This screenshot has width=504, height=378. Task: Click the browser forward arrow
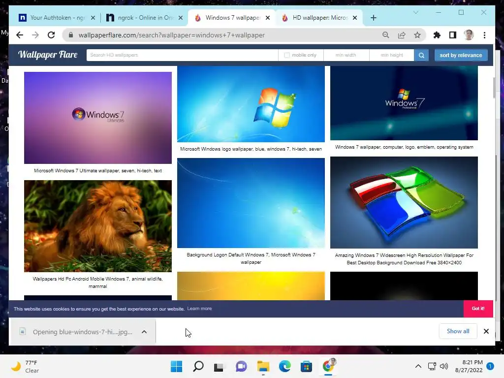click(35, 35)
